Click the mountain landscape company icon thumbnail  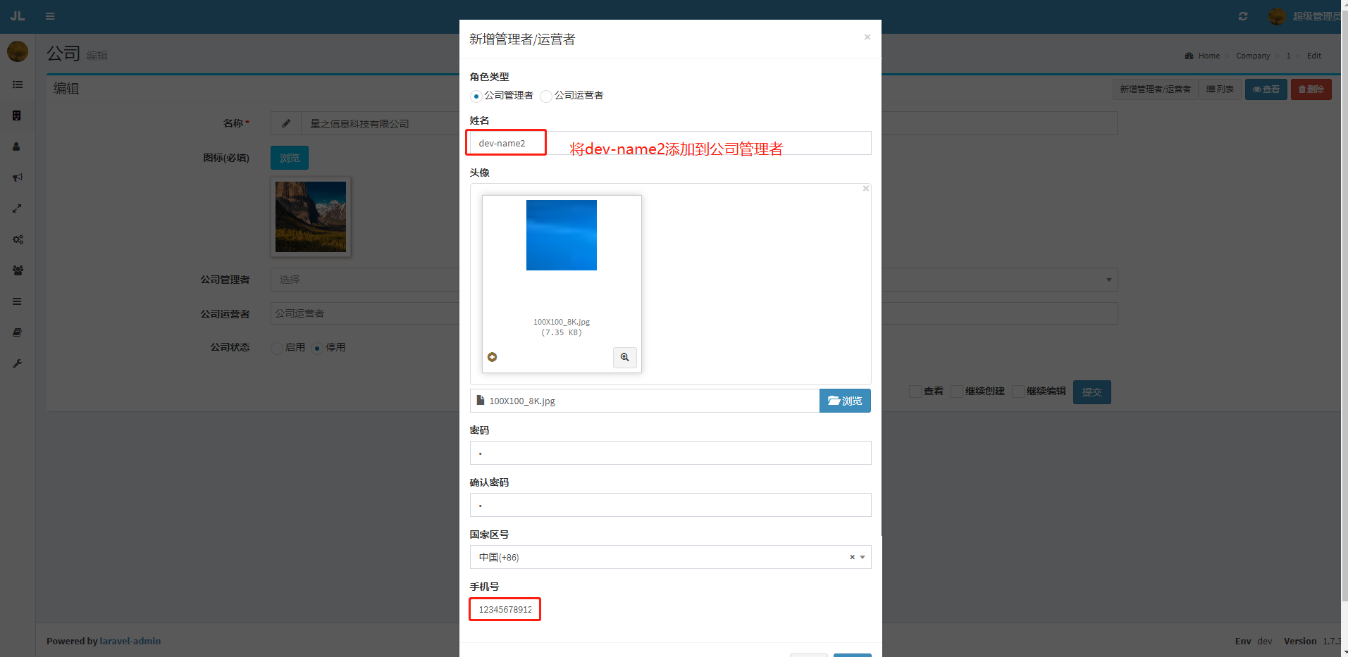(x=311, y=217)
